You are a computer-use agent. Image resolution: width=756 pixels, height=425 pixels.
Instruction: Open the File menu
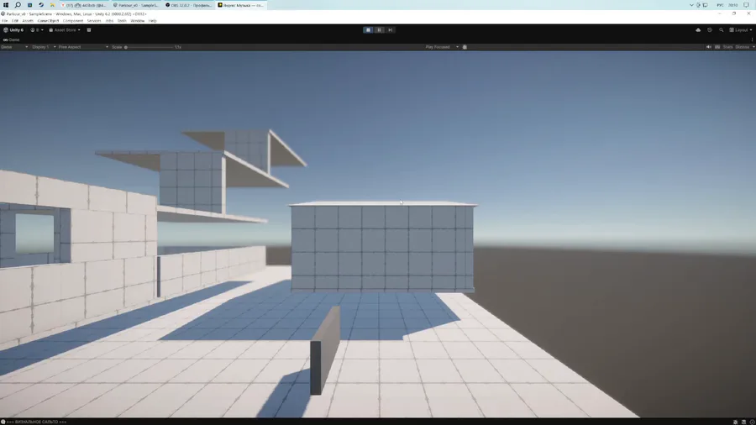pos(5,21)
